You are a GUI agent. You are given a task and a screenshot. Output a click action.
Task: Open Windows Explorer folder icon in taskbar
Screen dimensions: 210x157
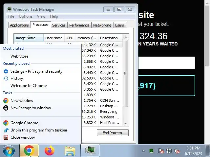(x=70, y=151)
